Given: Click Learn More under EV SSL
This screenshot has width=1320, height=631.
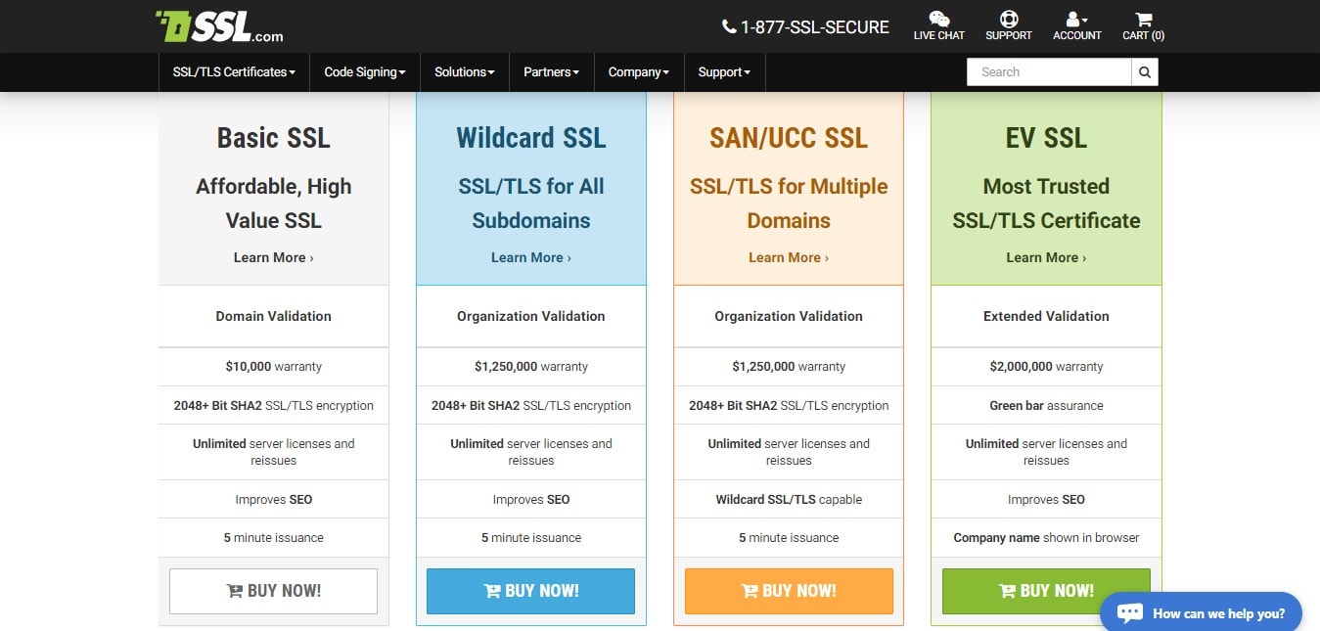Looking at the screenshot, I should 1046,257.
